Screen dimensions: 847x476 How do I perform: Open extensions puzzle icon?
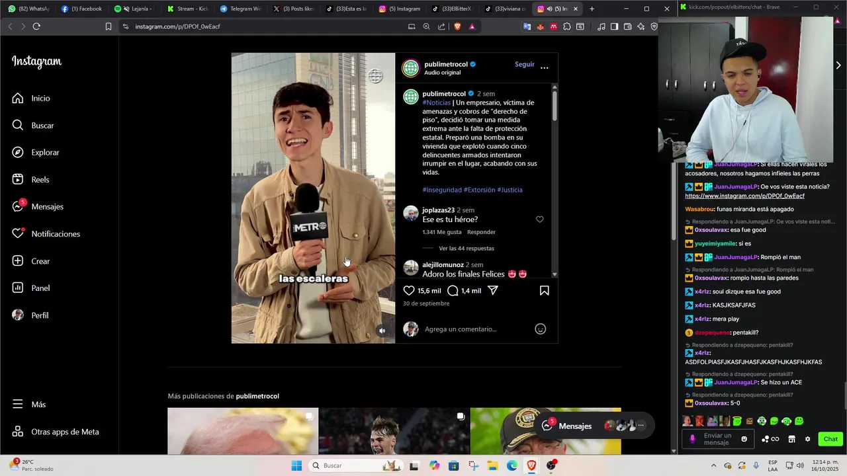(x=567, y=26)
